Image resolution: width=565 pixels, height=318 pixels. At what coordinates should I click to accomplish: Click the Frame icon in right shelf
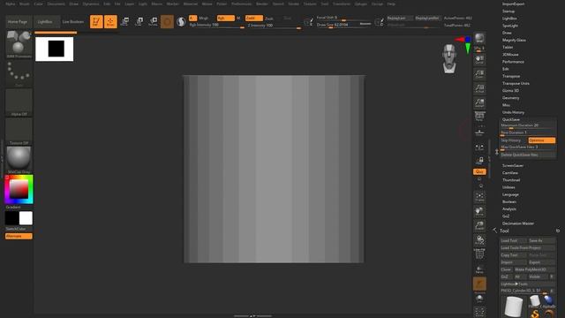tap(479, 197)
